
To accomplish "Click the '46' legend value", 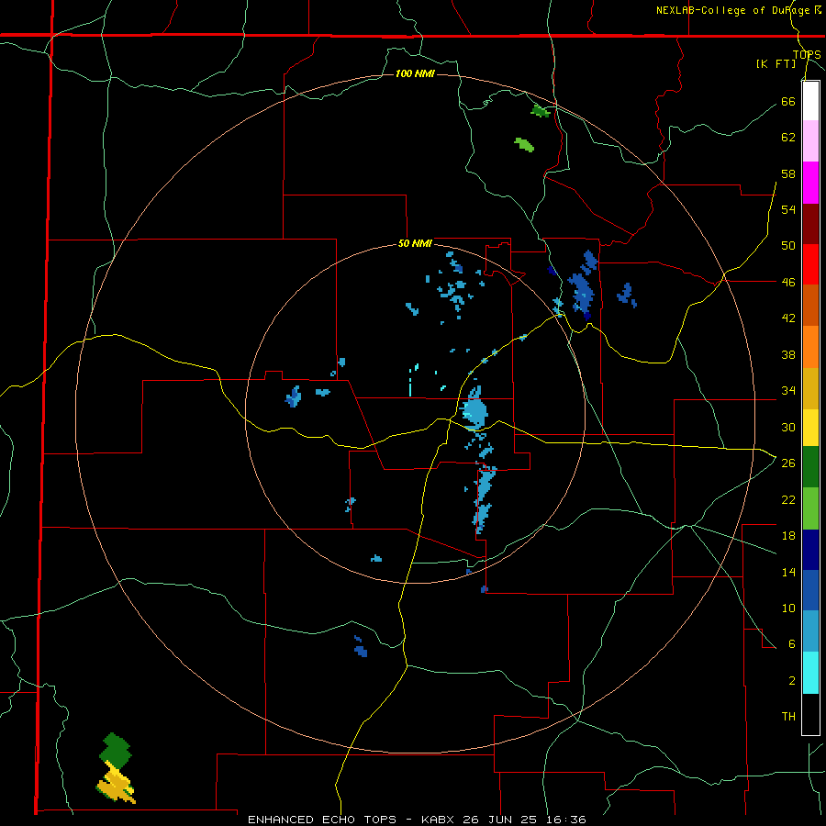I will click(788, 283).
